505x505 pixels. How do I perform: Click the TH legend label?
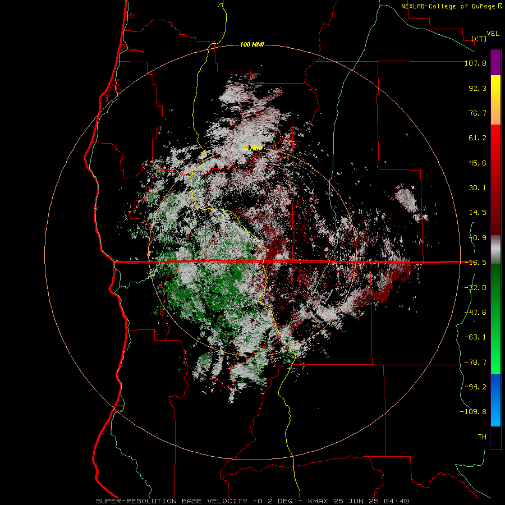(x=482, y=437)
